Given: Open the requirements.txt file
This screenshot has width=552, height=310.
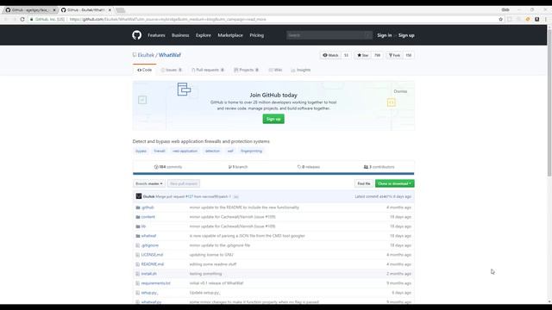Looking at the screenshot, I should click(155, 283).
